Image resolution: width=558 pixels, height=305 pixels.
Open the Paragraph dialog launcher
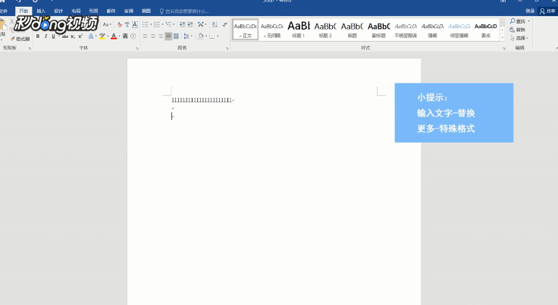pyautogui.click(x=227, y=48)
